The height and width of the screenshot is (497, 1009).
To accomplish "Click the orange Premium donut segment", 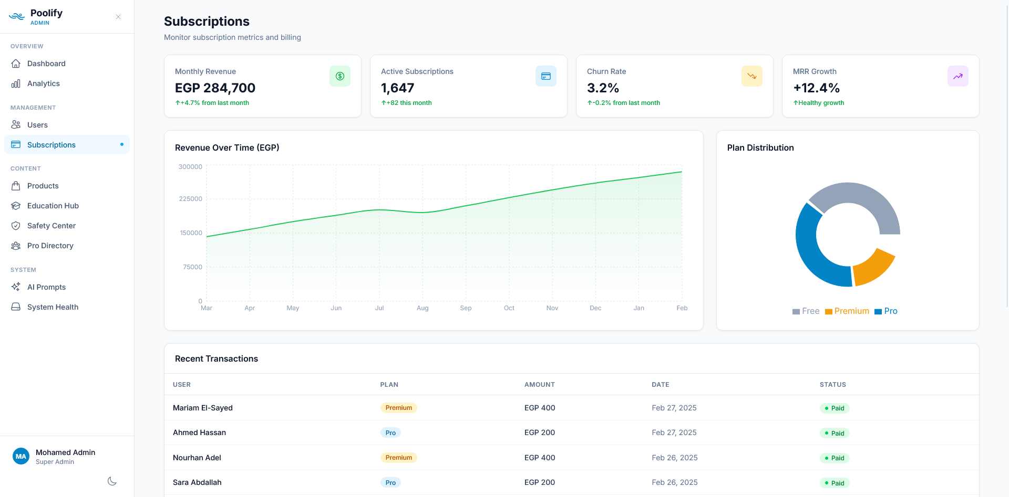I will pyautogui.click(x=872, y=268).
